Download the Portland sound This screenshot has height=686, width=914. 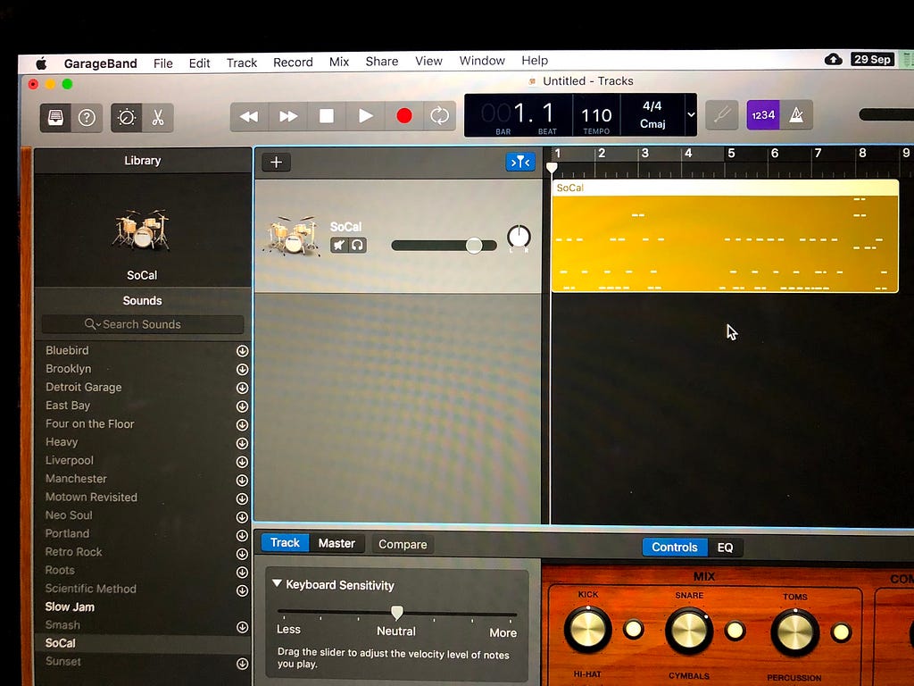click(x=243, y=536)
